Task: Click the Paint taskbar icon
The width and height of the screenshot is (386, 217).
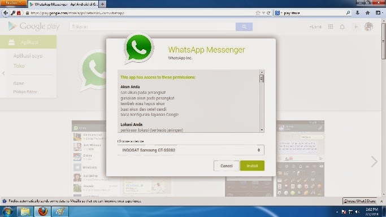Action: 60,211
